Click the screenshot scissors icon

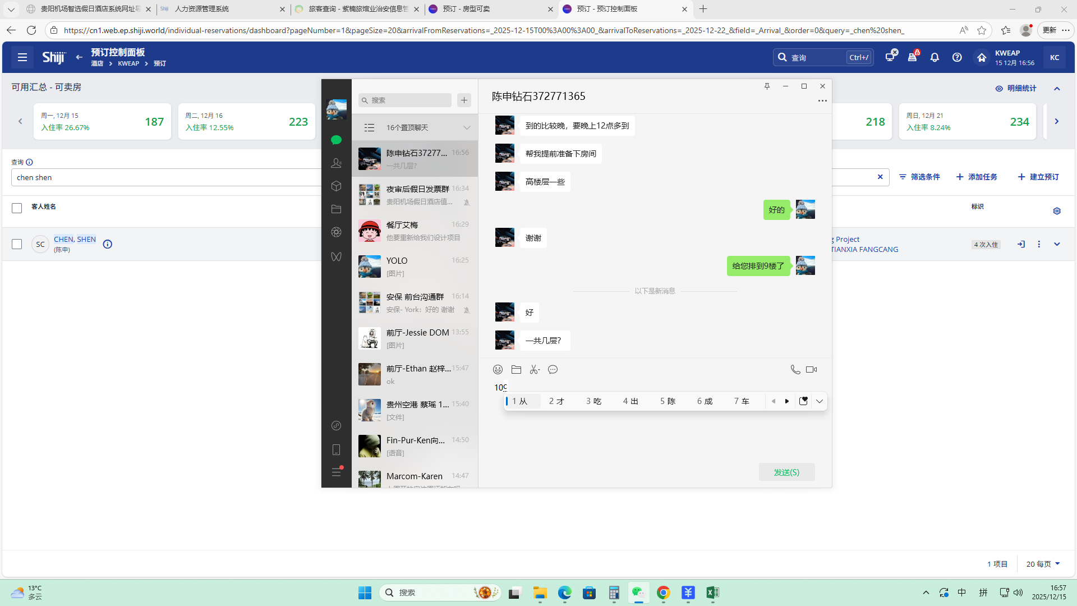(534, 369)
